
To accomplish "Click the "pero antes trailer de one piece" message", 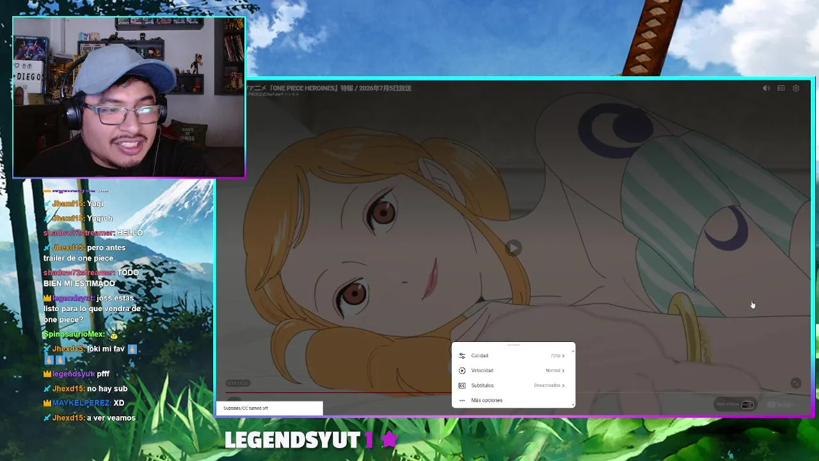I will point(84,252).
